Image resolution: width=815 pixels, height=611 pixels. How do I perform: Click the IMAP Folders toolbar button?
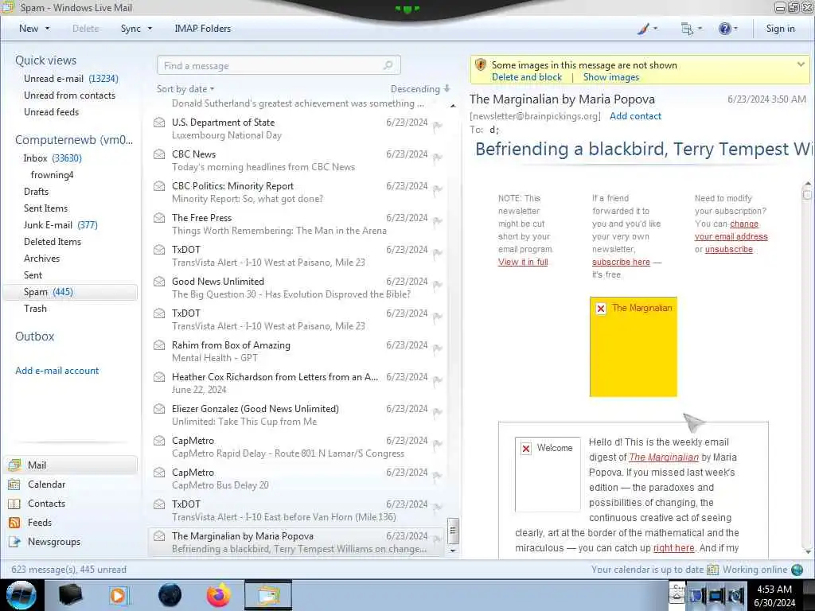202,29
